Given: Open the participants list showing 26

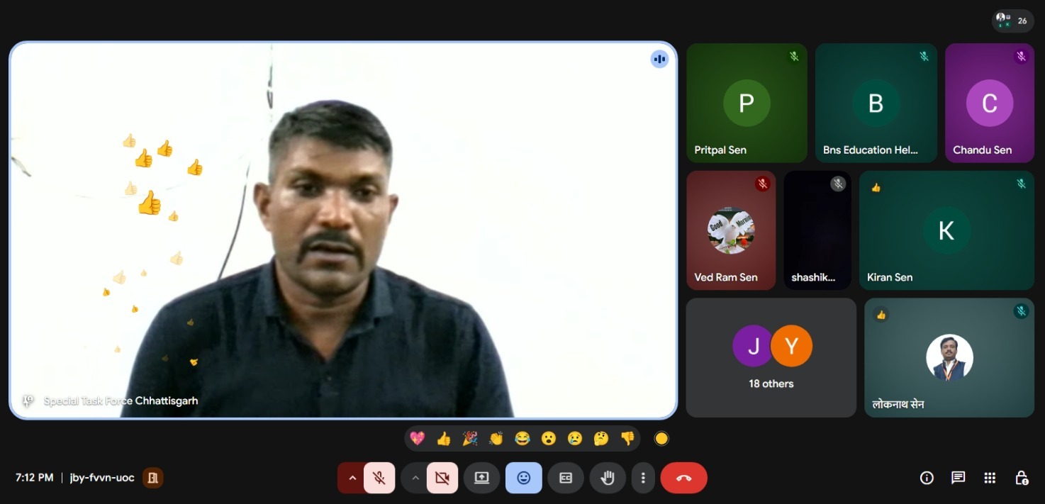Looking at the screenshot, I should [x=1012, y=21].
